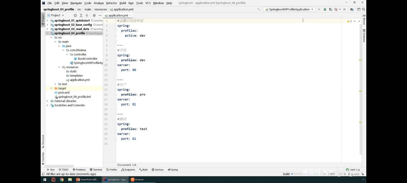Open Chrome from the taskbar

tap(61, 180)
